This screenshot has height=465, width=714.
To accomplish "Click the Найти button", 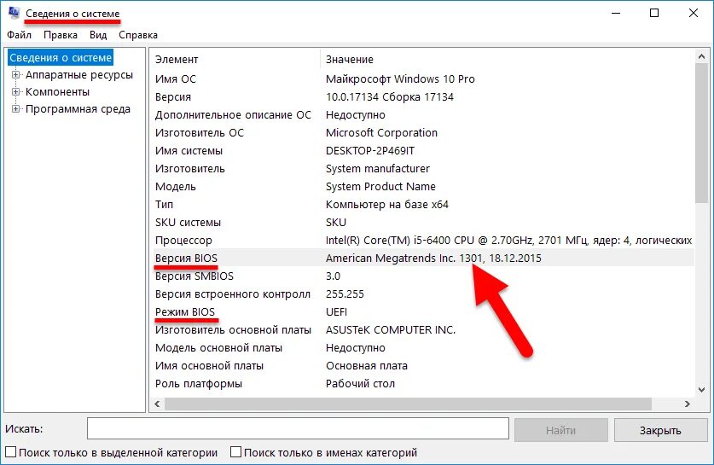I will 561,430.
